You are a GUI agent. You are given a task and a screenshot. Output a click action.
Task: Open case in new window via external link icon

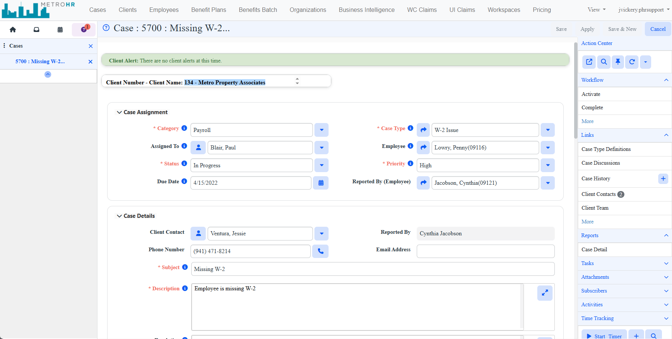tap(589, 62)
